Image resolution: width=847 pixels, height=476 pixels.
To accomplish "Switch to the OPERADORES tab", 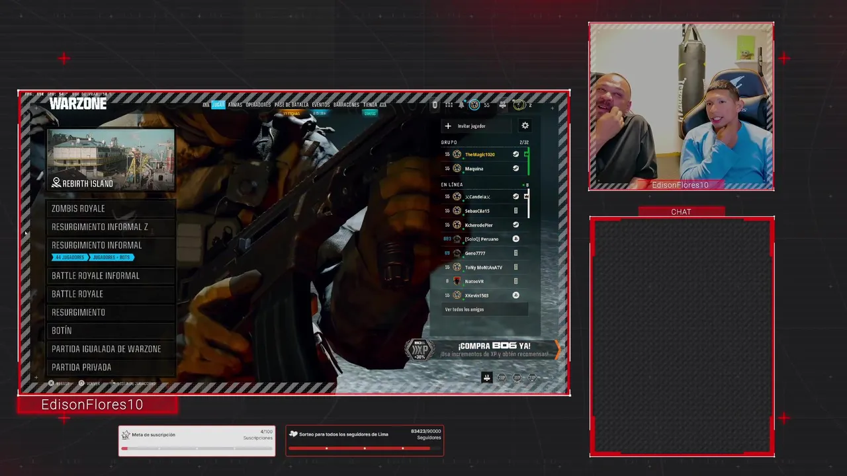I will click(x=258, y=104).
